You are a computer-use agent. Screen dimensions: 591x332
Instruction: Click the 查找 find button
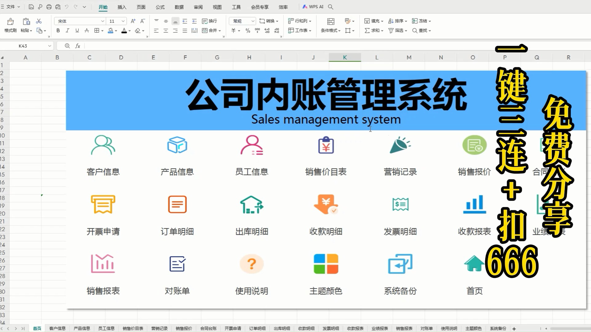[421, 30]
